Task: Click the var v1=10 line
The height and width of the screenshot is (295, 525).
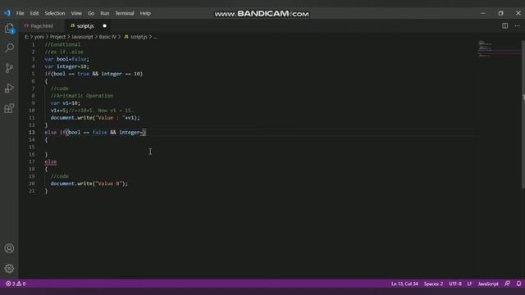Action: [x=66, y=103]
